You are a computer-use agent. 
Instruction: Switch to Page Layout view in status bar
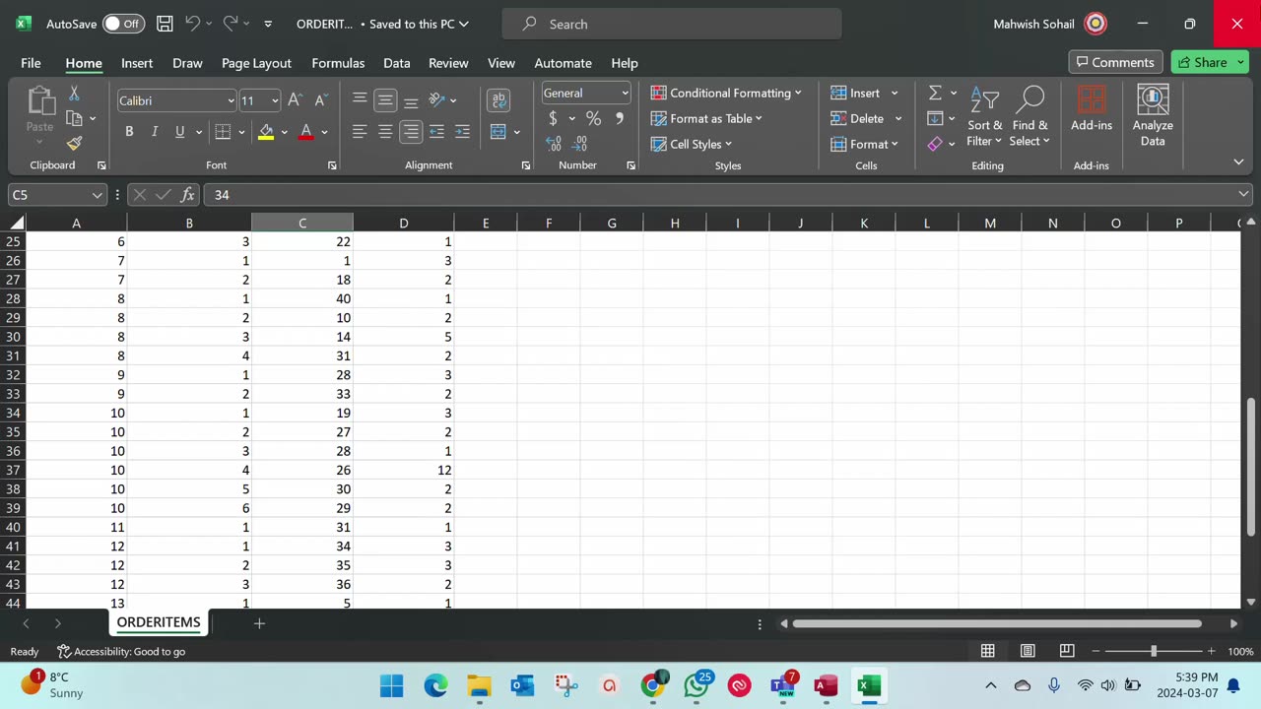coord(1028,651)
